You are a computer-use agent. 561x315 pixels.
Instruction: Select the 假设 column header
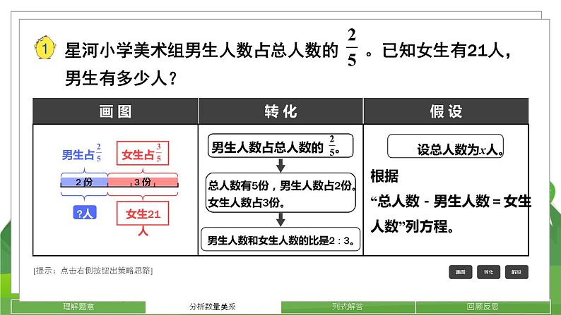pos(446,111)
